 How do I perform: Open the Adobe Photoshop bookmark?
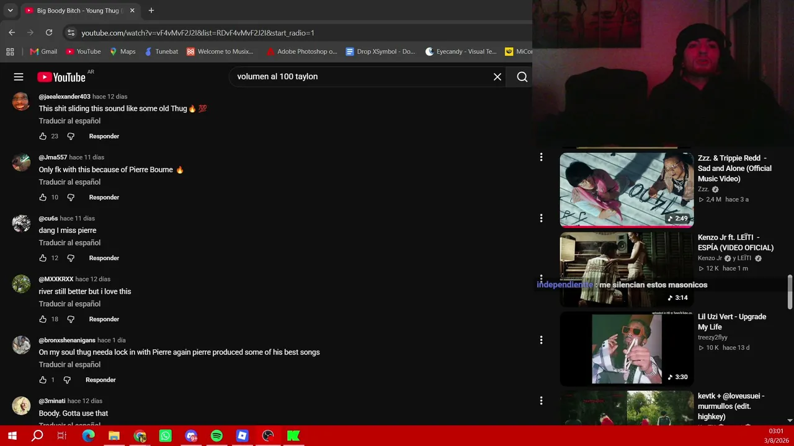pyautogui.click(x=301, y=51)
